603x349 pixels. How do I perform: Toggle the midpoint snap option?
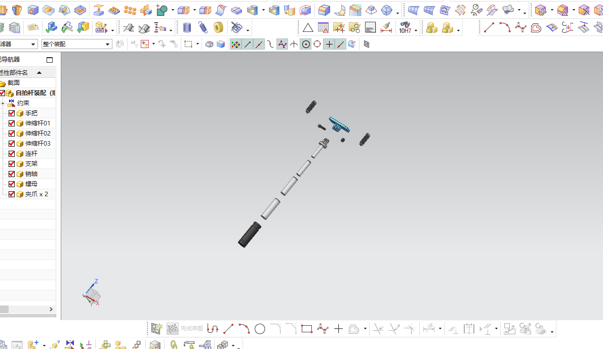(x=259, y=44)
